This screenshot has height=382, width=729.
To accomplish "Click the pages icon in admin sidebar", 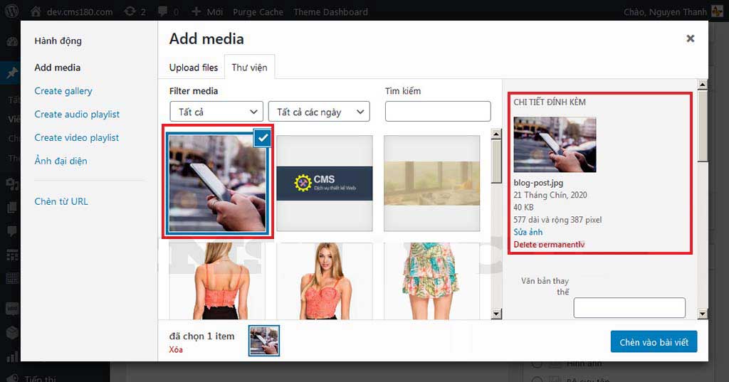I will point(11,207).
